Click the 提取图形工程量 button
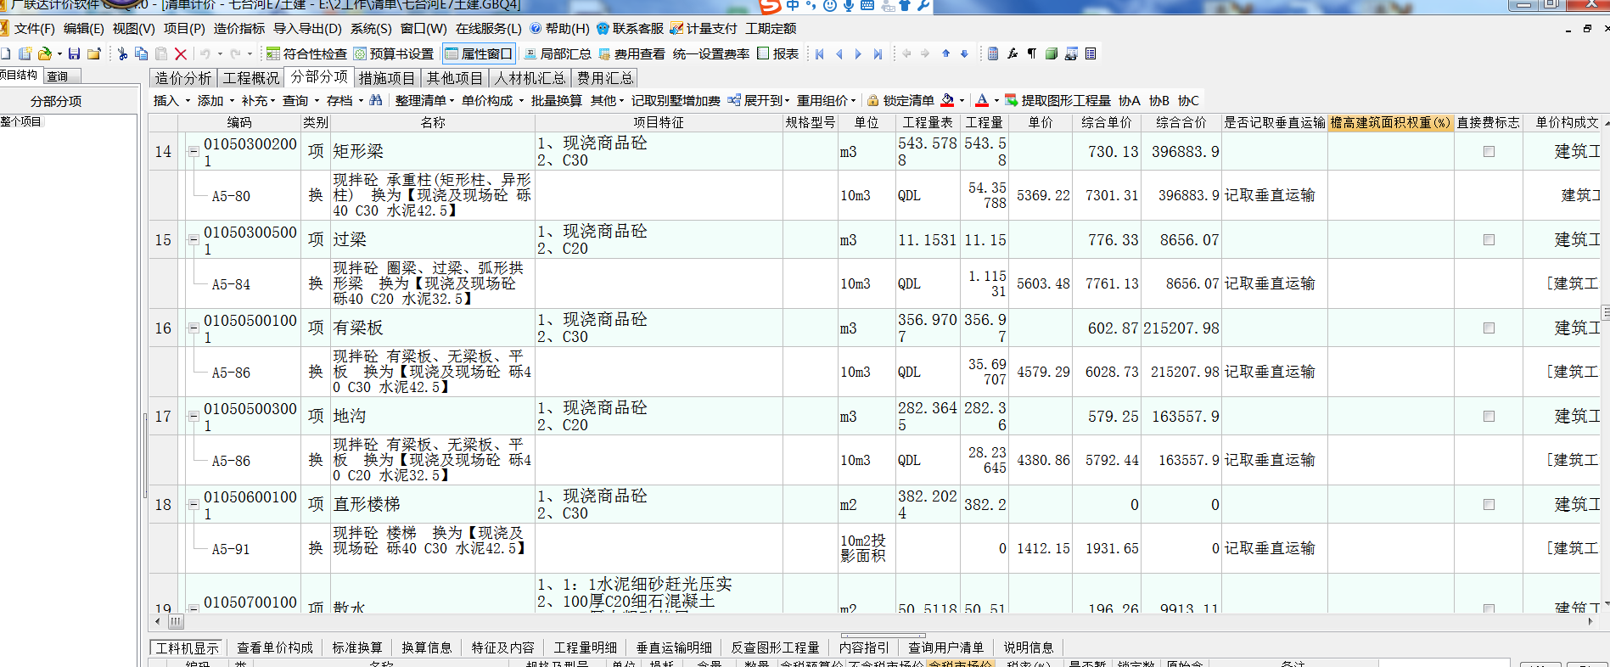 [x=1057, y=100]
